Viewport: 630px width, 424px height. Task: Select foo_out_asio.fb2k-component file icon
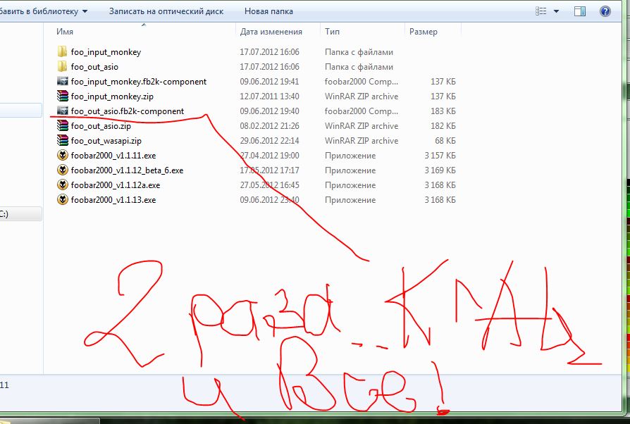click(x=62, y=111)
